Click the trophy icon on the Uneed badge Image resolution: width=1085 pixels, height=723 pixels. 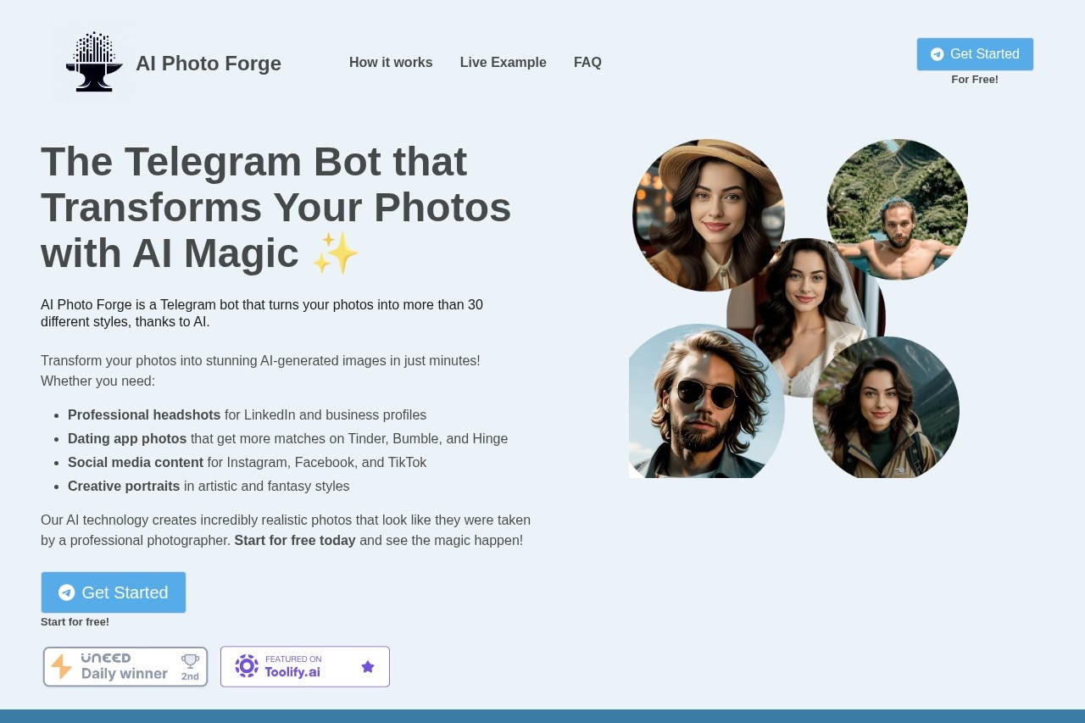point(189,661)
